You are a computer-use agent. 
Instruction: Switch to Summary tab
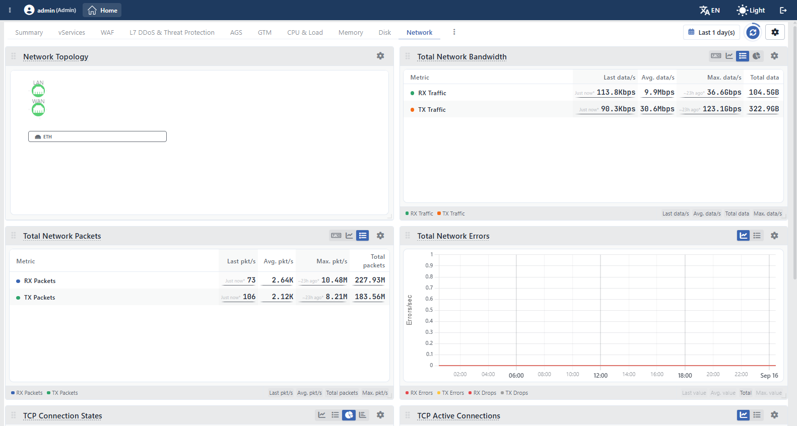coord(29,32)
